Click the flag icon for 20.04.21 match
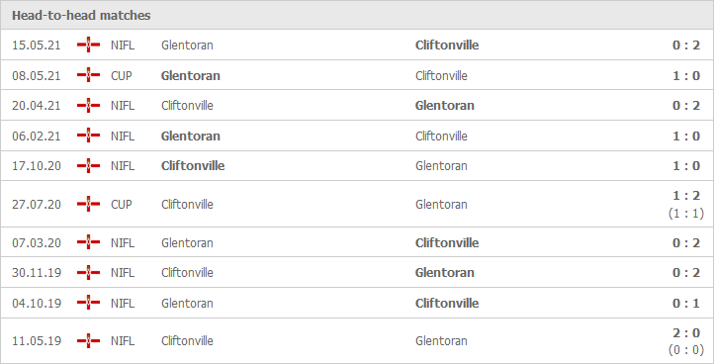714x364 pixels. [x=88, y=105]
